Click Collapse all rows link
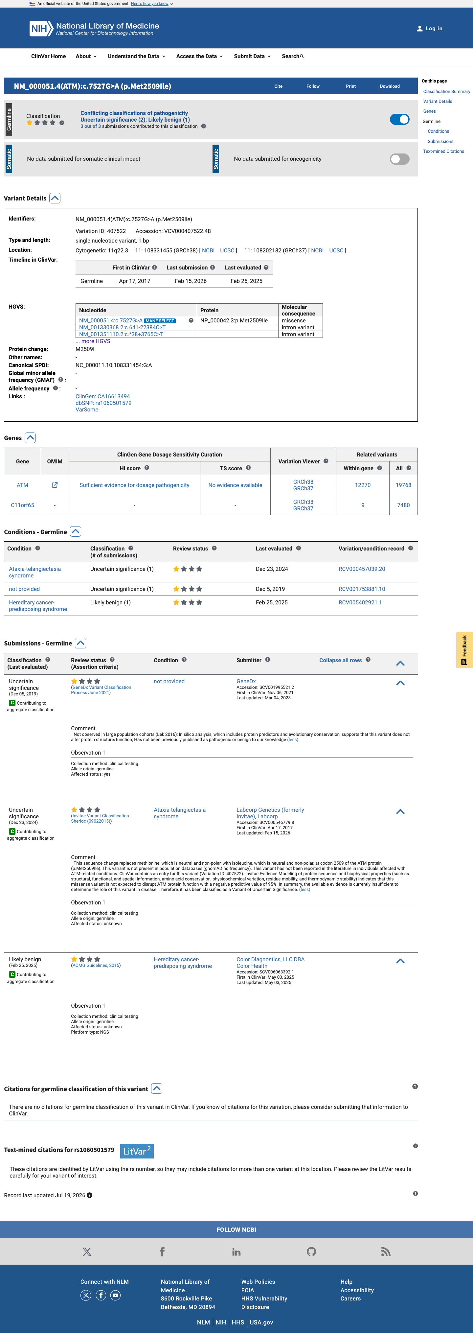473x1333 pixels. tap(340, 660)
